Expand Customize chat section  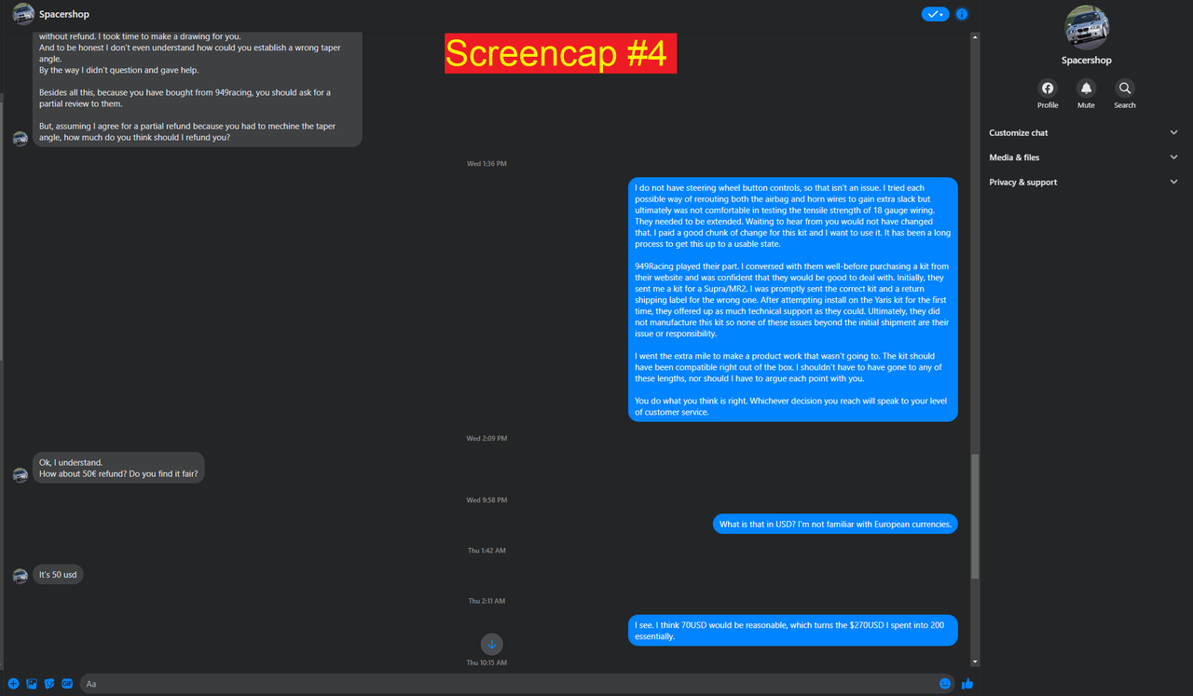tap(1084, 132)
